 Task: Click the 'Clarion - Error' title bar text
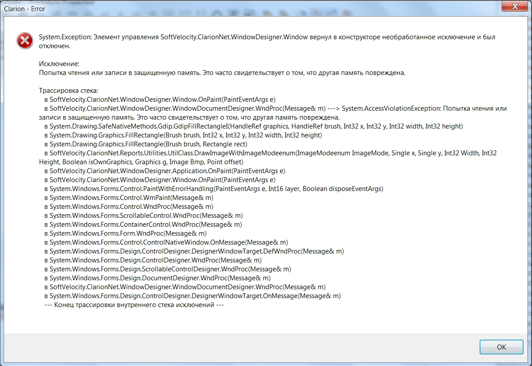click(24, 8)
